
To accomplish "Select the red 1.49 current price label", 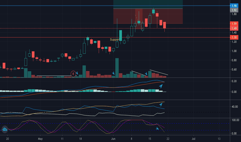I will [234, 28].
